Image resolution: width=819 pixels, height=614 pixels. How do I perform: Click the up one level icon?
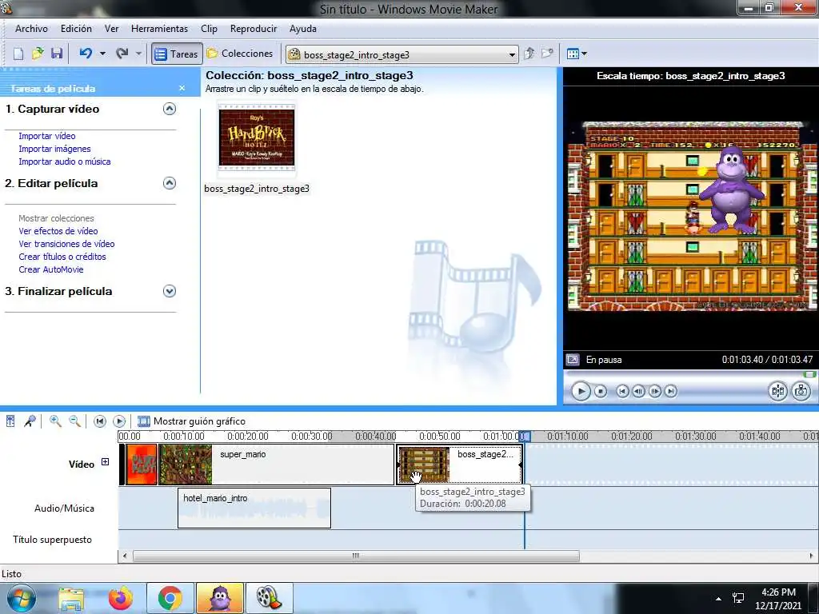coord(529,54)
